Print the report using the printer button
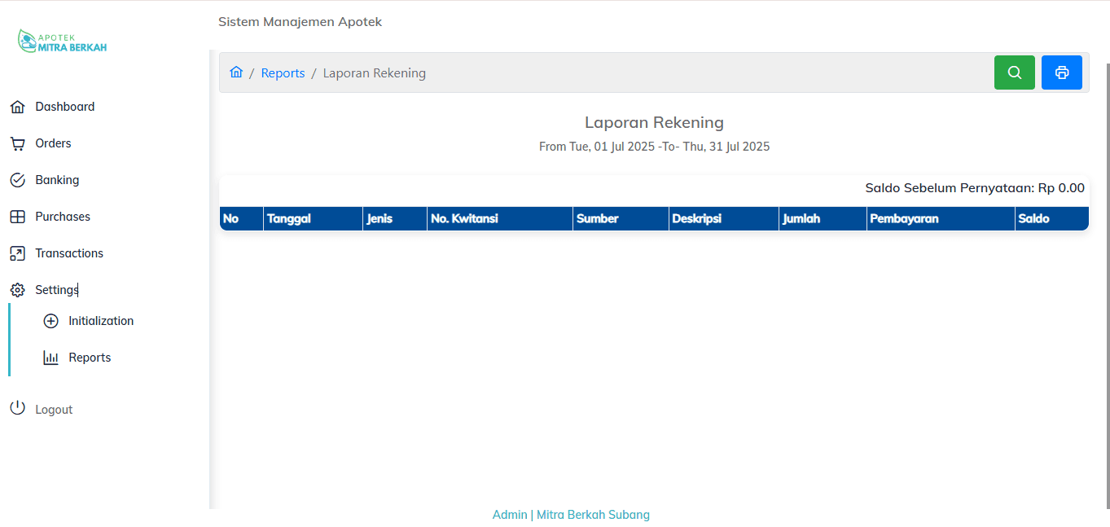The height and width of the screenshot is (527, 1110). 1061,72
